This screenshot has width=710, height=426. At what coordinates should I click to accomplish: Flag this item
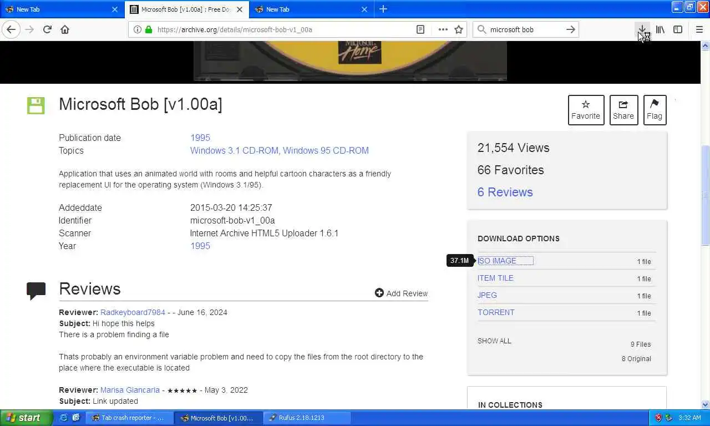(x=655, y=110)
